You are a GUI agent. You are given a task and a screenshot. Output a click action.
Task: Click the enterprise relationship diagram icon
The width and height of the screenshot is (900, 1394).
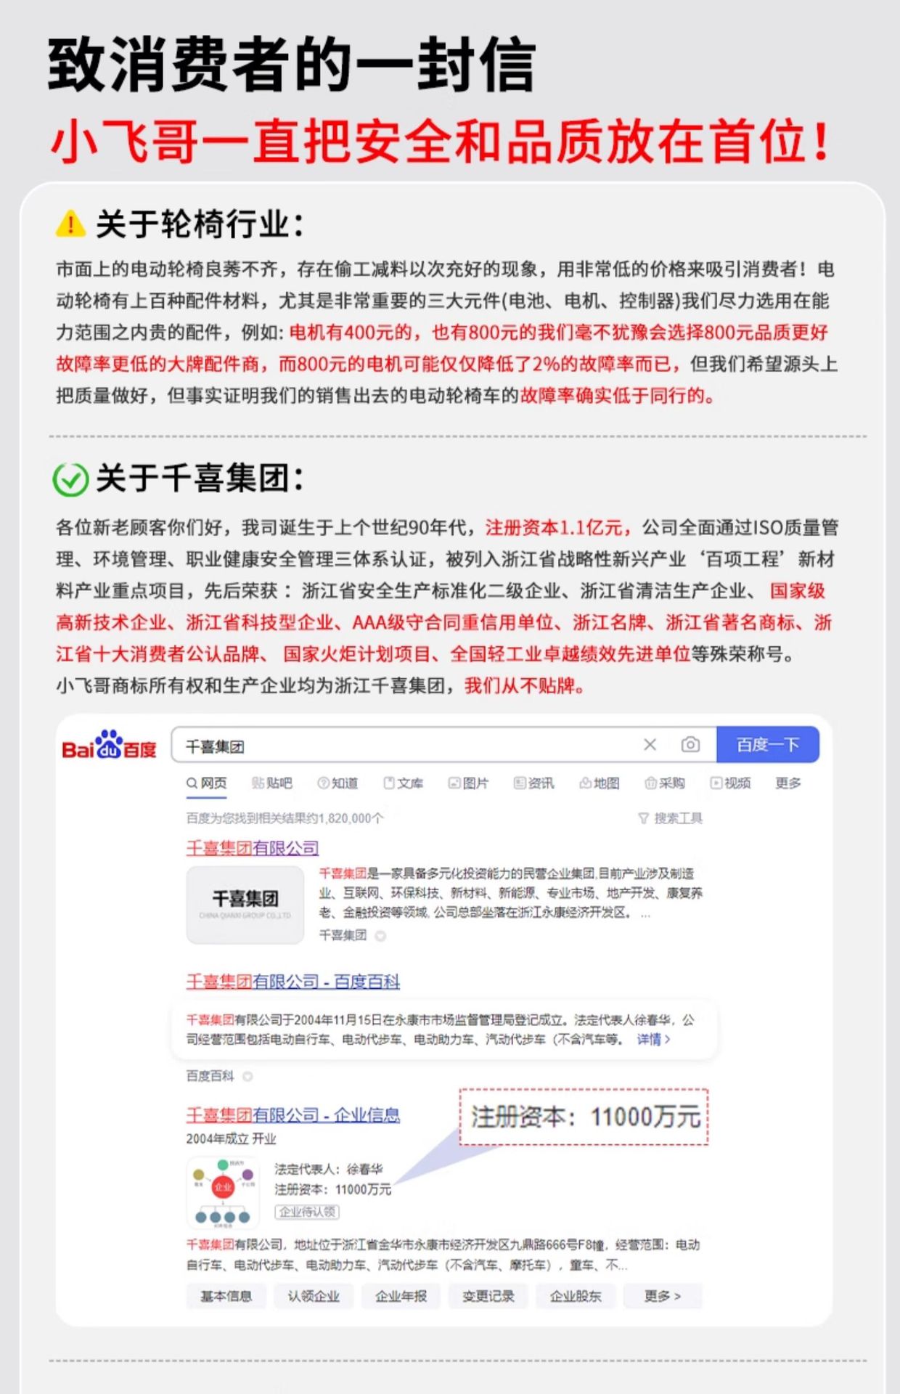pos(223,1192)
